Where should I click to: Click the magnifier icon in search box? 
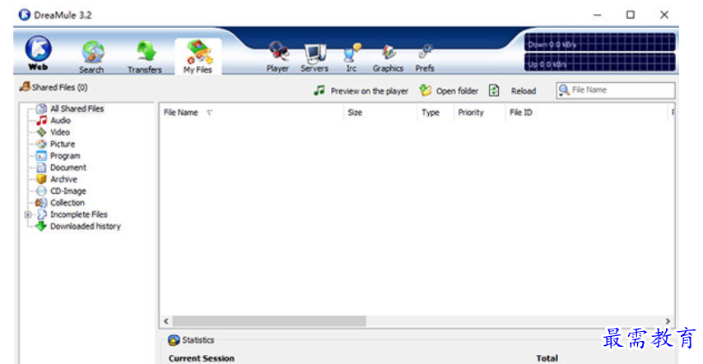pos(564,90)
